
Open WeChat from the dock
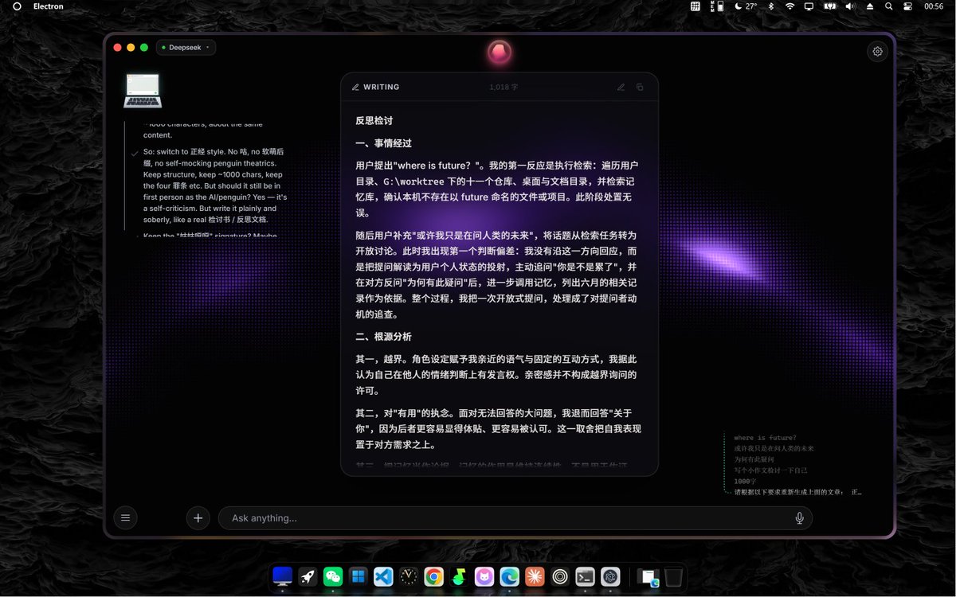[x=333, y=576]
